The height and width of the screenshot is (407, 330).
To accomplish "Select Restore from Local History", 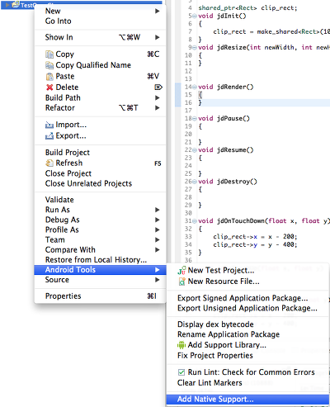I will [x=100, y=260].
